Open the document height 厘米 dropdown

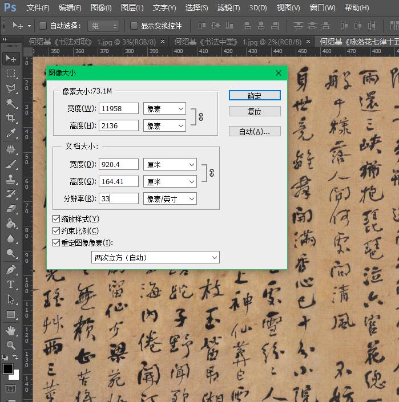tap(170, 182)
